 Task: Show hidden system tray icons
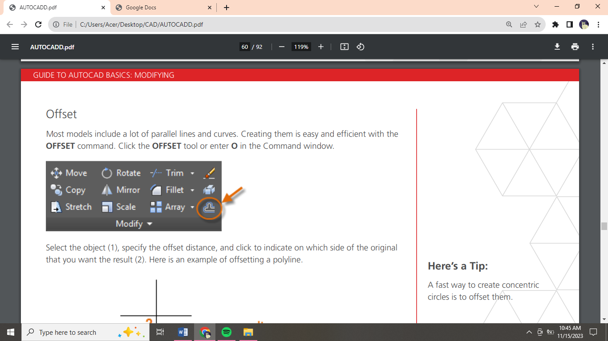point(529,332)
